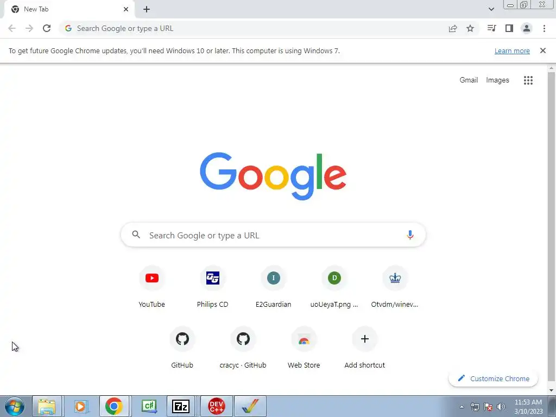The height and width of the screenshot is (417, 556).
Task: Reload the page with the refresh icon
Action: tap(47, 28)
